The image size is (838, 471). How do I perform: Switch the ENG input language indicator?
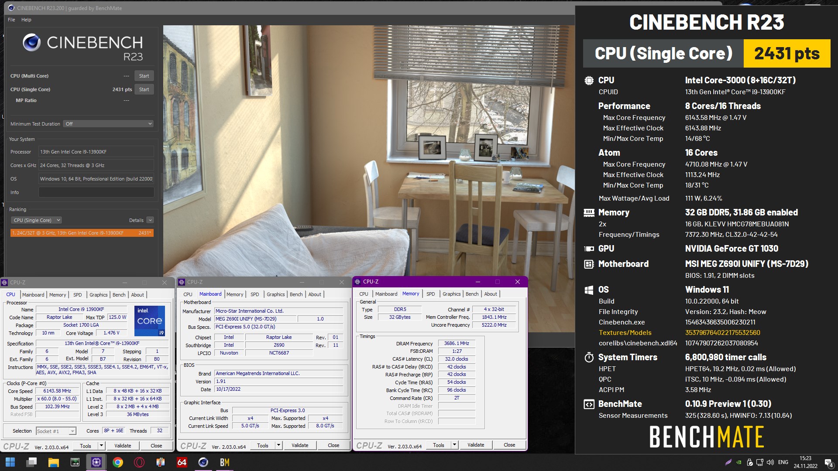(783, 462)
